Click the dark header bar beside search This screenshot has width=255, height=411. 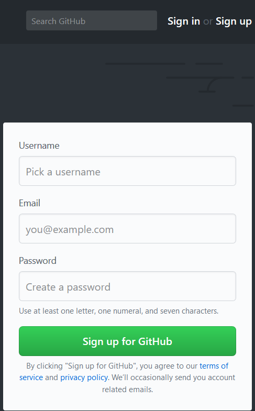(x=13, y=21)
